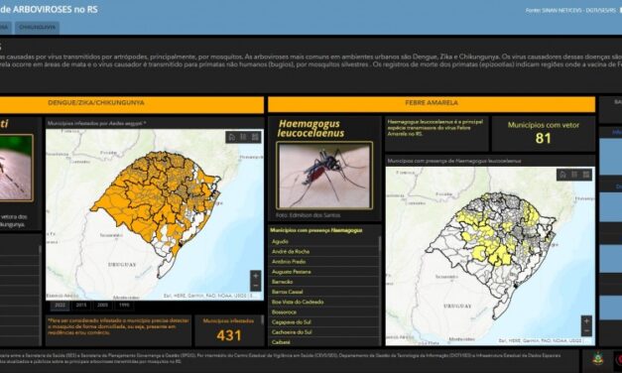This screenshot has height=373, width=622.
Task: Select the 2015 year tab under Aedes map
Action: pyautogui.click(x=81, y=306)
